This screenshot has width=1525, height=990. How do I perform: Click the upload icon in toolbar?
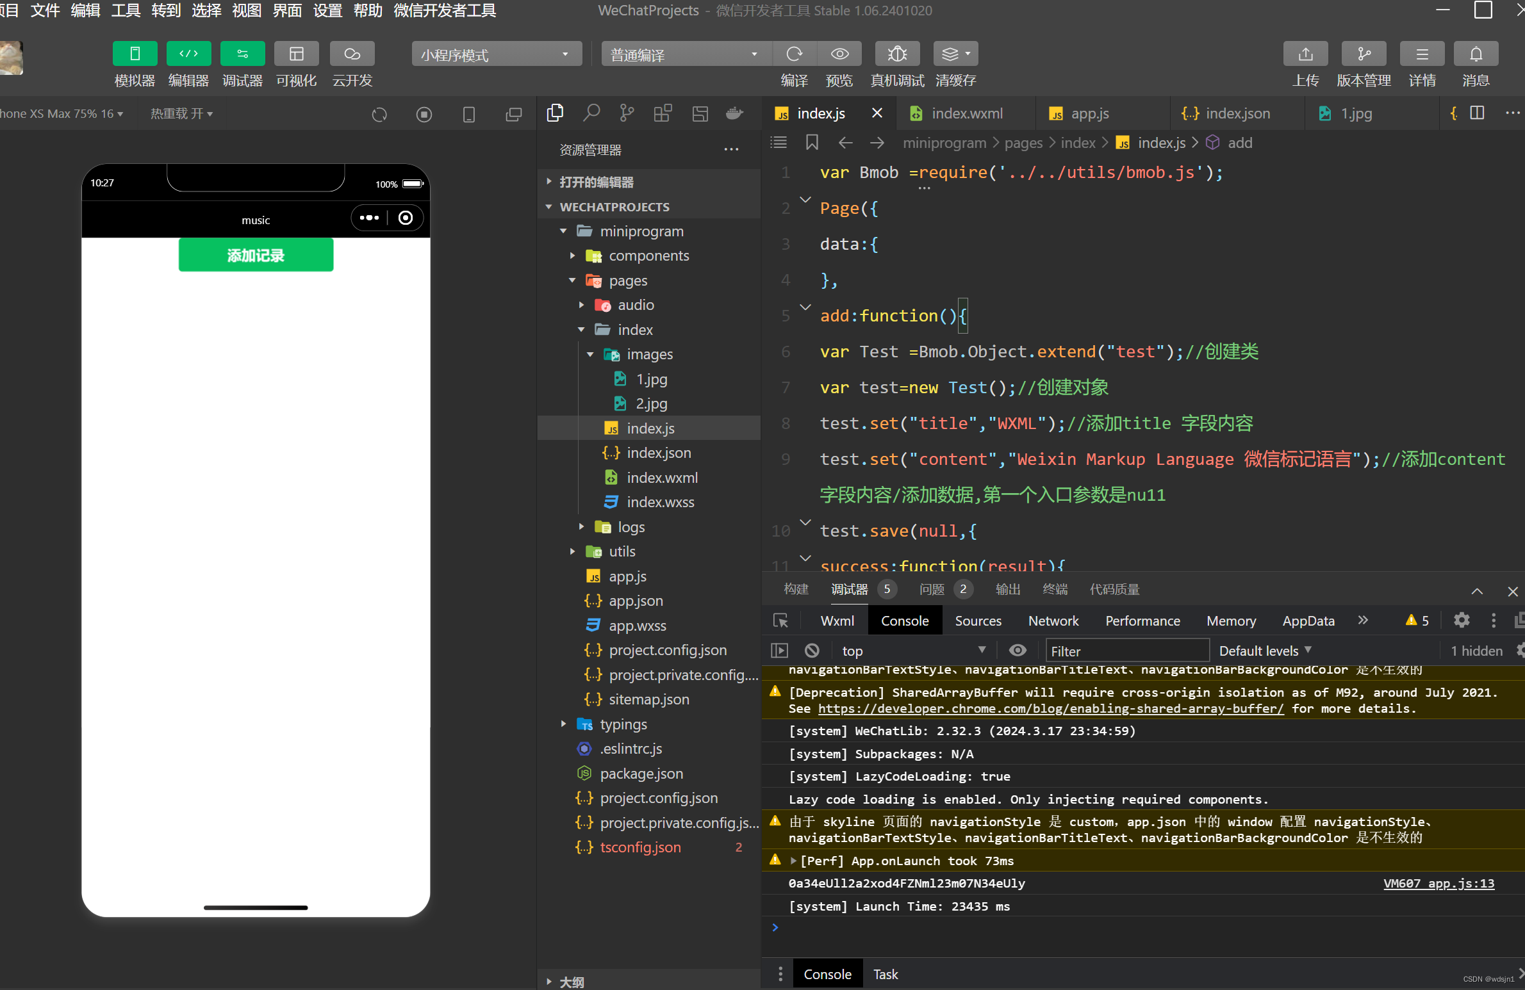(1305, 54)
